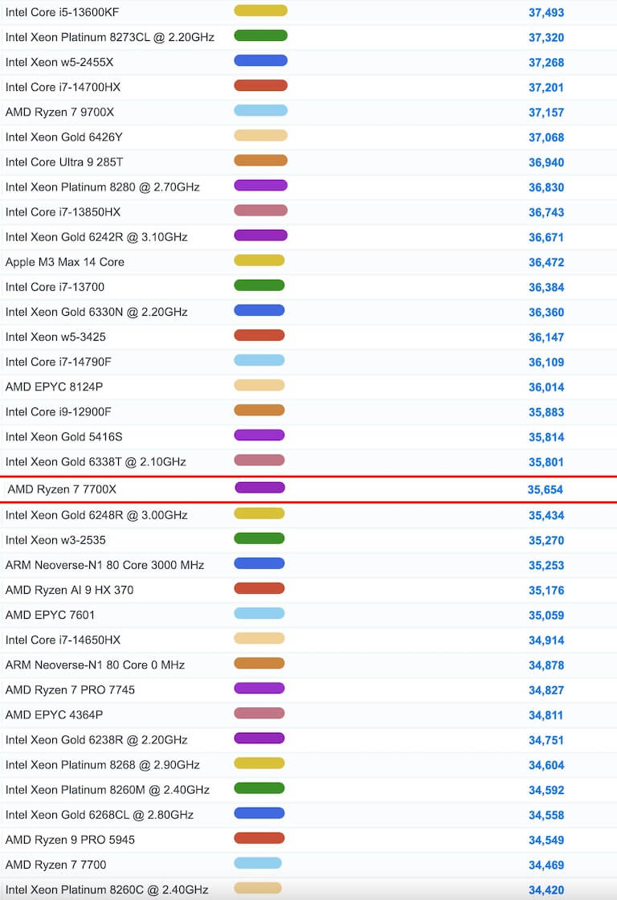
Task: Click the AMD Ryzen AI 9 HX 370 link
Action: point(69,590)
